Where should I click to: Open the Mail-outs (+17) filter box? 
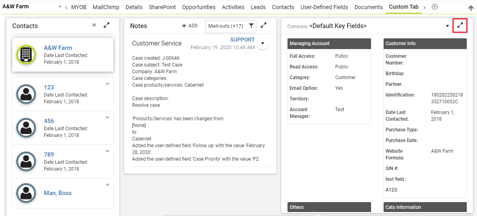point(231,26)
